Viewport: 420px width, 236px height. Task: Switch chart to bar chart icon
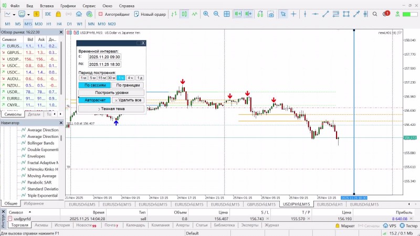click(x=174, y=14)
